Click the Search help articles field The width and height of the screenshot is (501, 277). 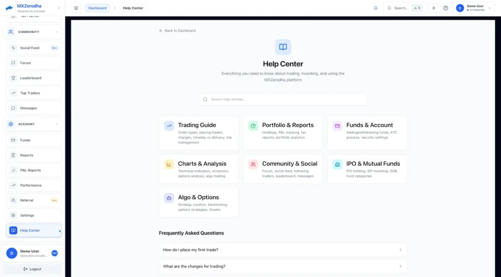pos(283,99)
